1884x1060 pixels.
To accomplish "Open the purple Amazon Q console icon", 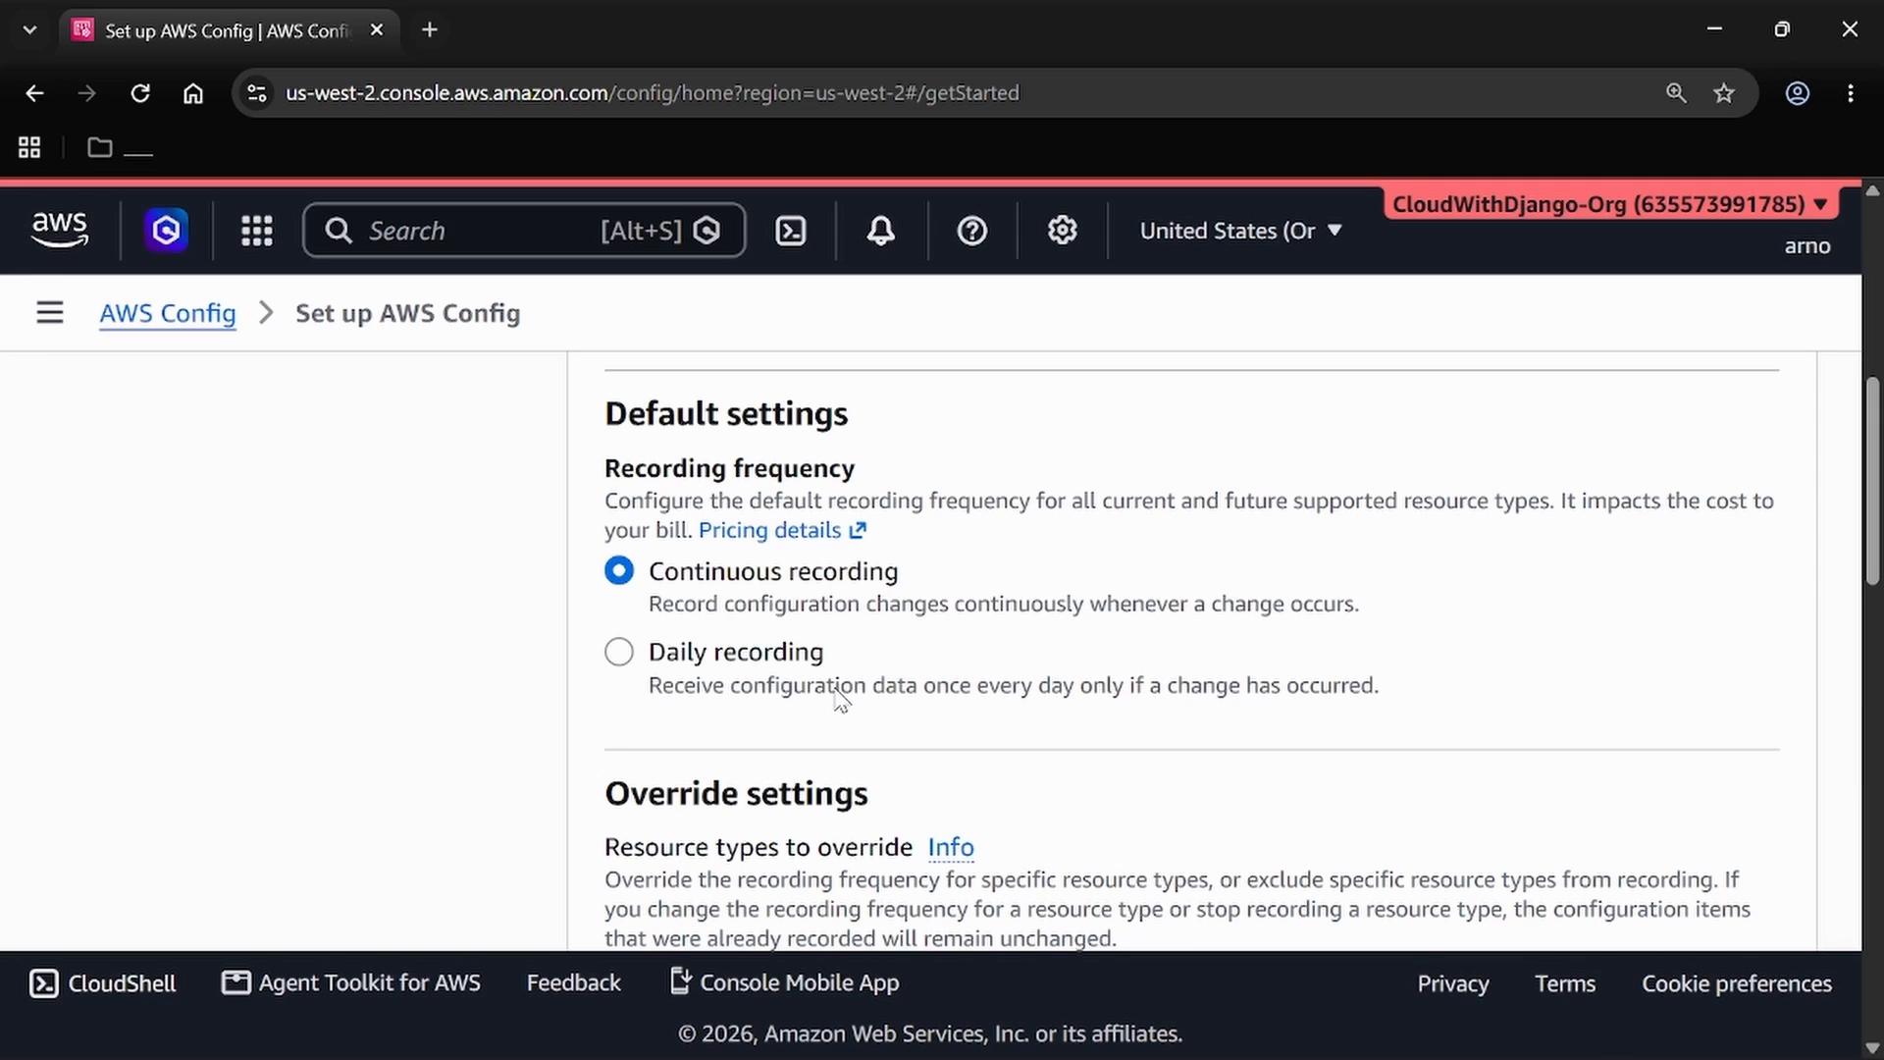I will 167,231.
